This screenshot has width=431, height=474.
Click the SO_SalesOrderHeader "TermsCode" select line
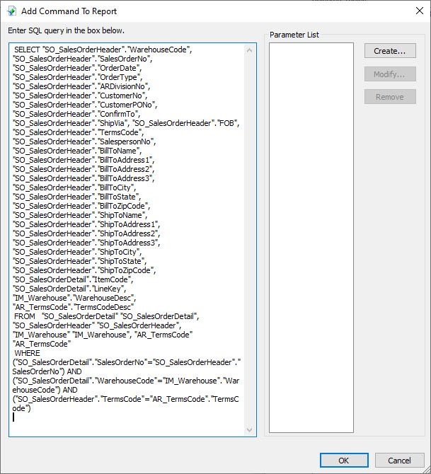(79, 132)
